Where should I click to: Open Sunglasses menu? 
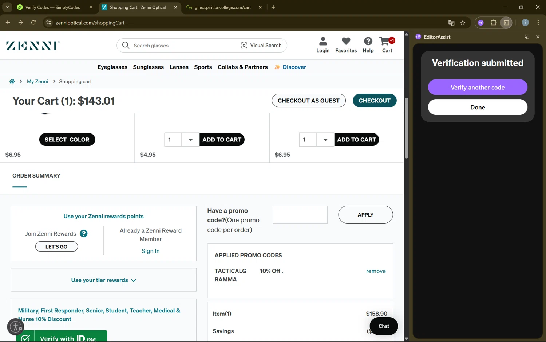tap(149, 67)
